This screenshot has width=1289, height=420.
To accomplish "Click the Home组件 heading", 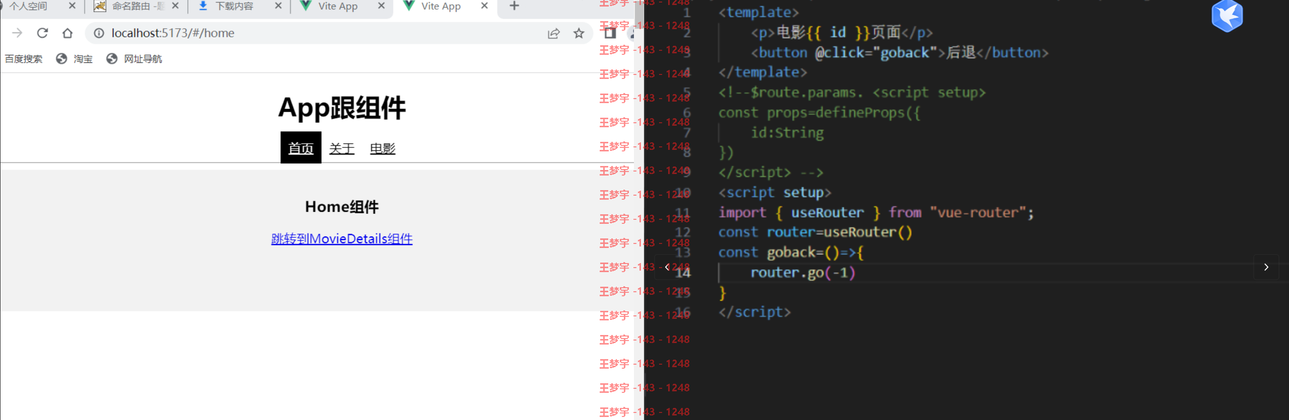I will [342, 207].
